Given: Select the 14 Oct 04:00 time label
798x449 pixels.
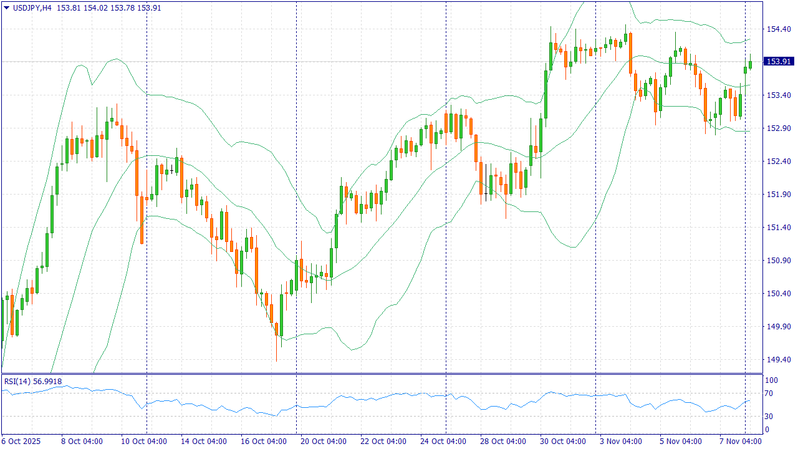Looking at the screenshot, I should (x=204, y=442).
